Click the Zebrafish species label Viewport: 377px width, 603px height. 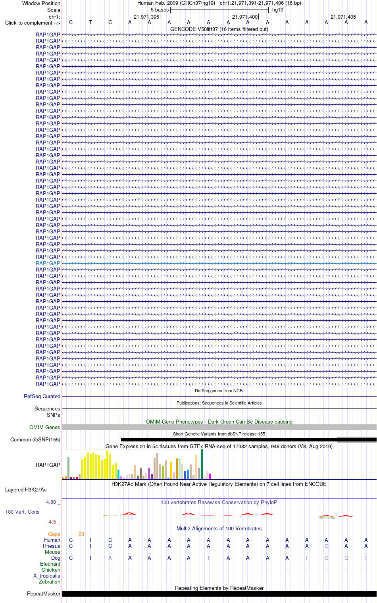click(x=50, y=582)
